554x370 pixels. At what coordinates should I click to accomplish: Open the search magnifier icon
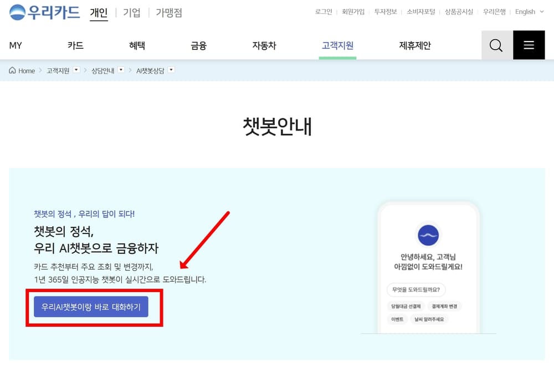click(496, 45)
